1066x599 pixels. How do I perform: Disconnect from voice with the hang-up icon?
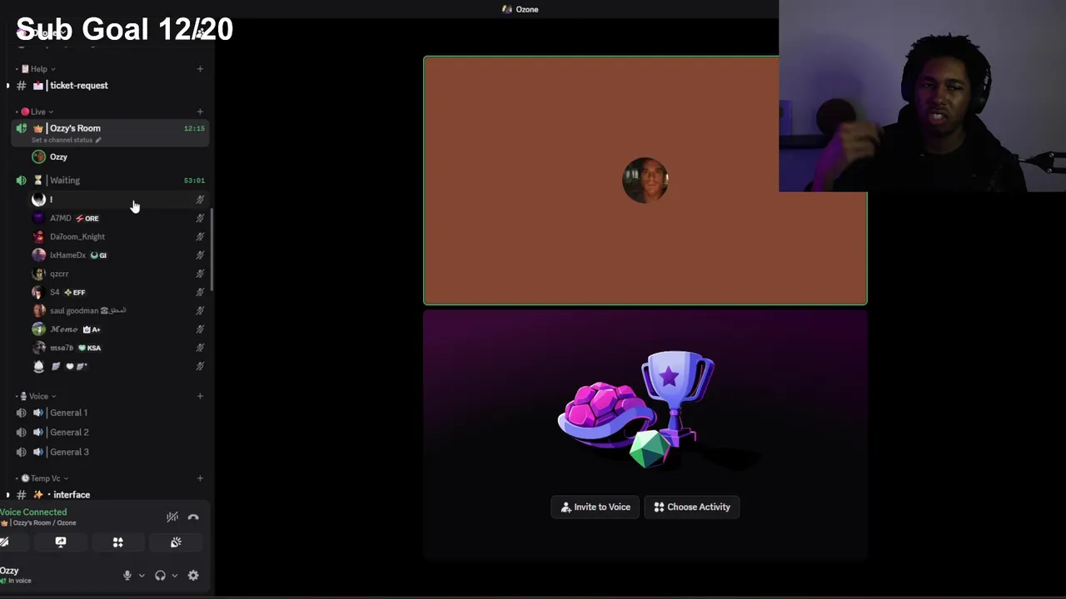193,517
